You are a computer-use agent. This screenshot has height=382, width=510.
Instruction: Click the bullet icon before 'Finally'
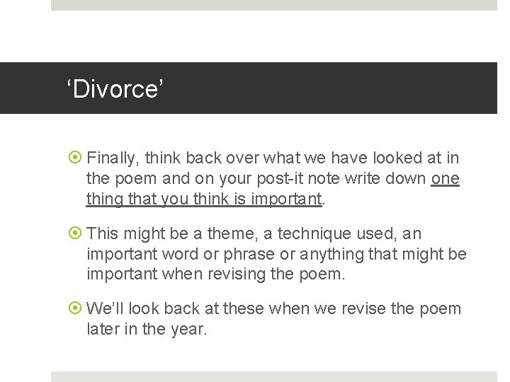click(76, 158)
